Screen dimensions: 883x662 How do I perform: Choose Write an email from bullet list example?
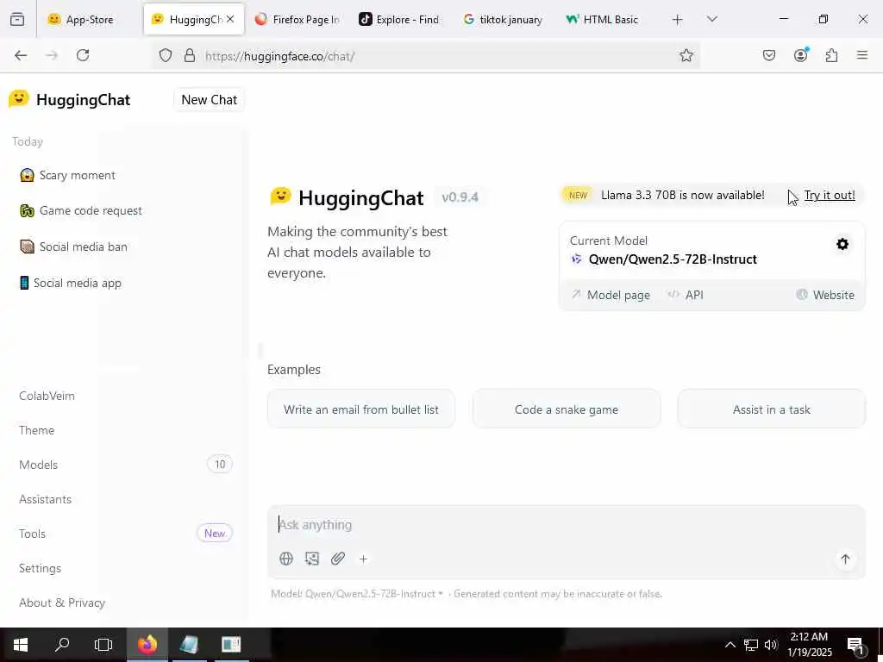click(361, 409)
